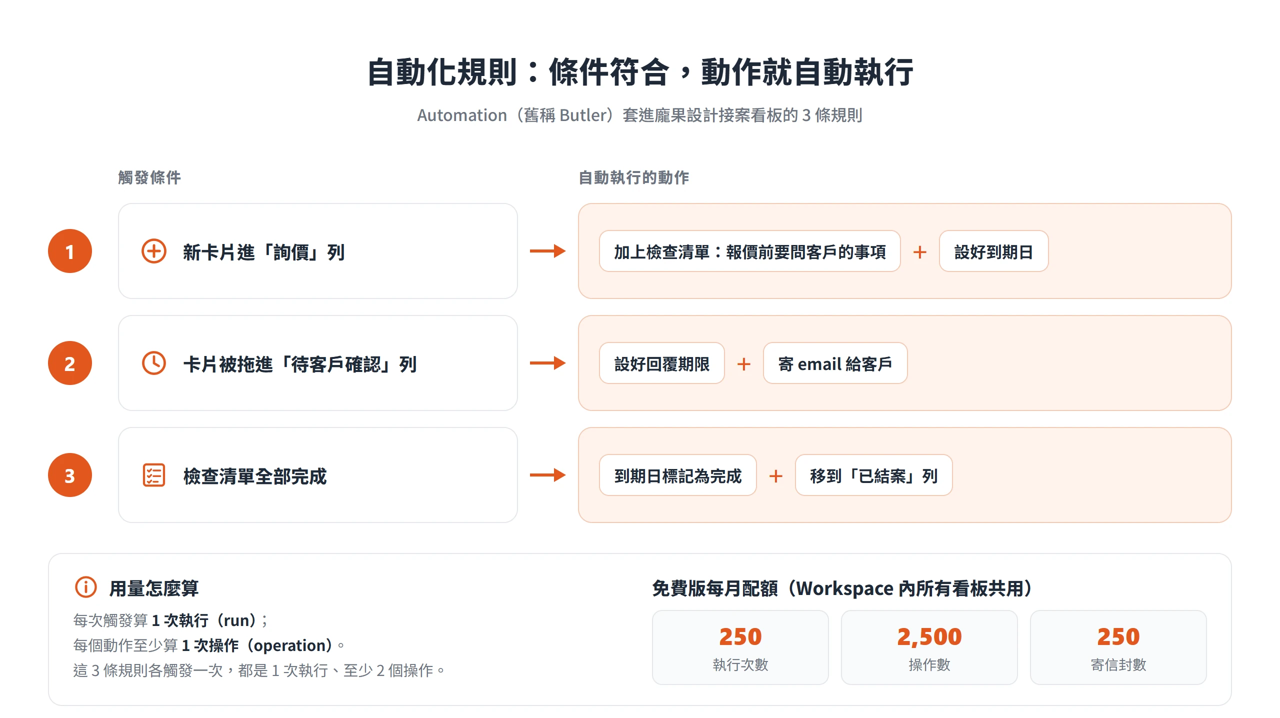Click the title 自動化規則:條件符合,動作就自動執行
This screenshot has width=1280, height=718.
[640, 72]
